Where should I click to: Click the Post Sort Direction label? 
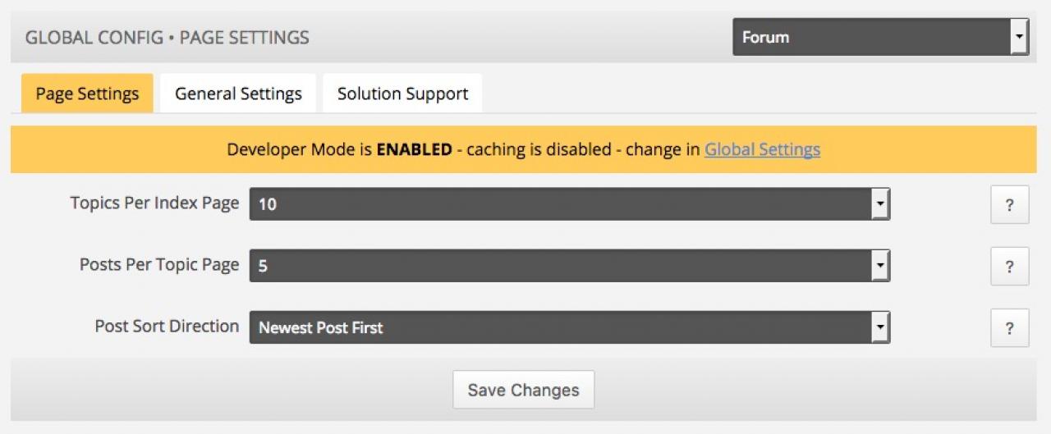[167, 327]
